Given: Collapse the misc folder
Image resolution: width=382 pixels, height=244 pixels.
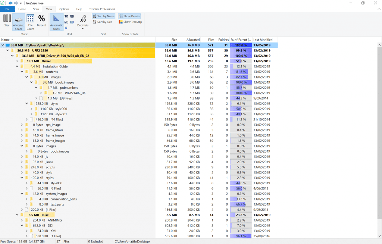Looking at the screenshot, I should point(17,215).
